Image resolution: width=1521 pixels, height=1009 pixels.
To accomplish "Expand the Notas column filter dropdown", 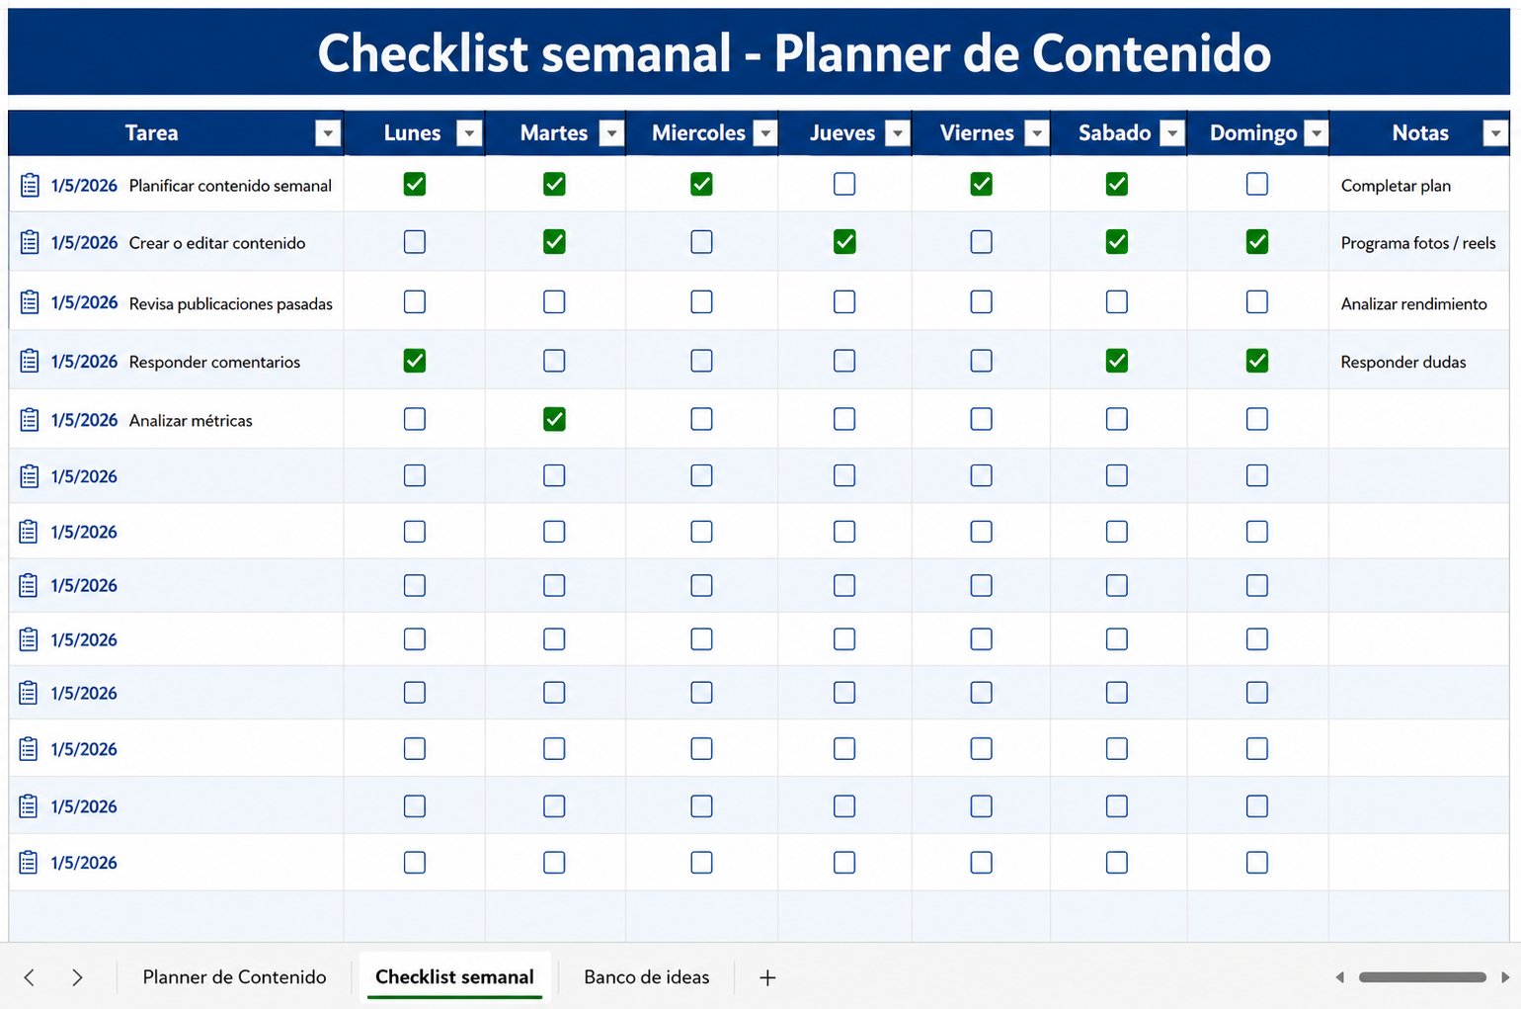I will [1495, 133].
